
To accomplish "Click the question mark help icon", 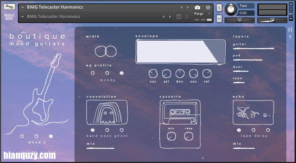I will coord(290,37).
